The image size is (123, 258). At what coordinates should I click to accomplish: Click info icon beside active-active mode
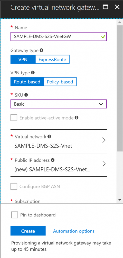coord(76,118)
